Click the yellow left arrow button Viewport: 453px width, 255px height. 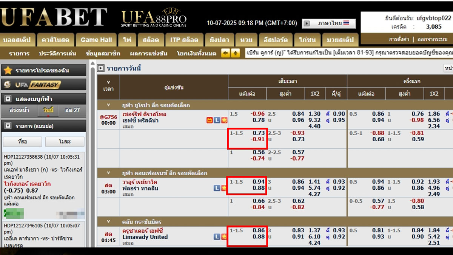(x=225, y=53)
